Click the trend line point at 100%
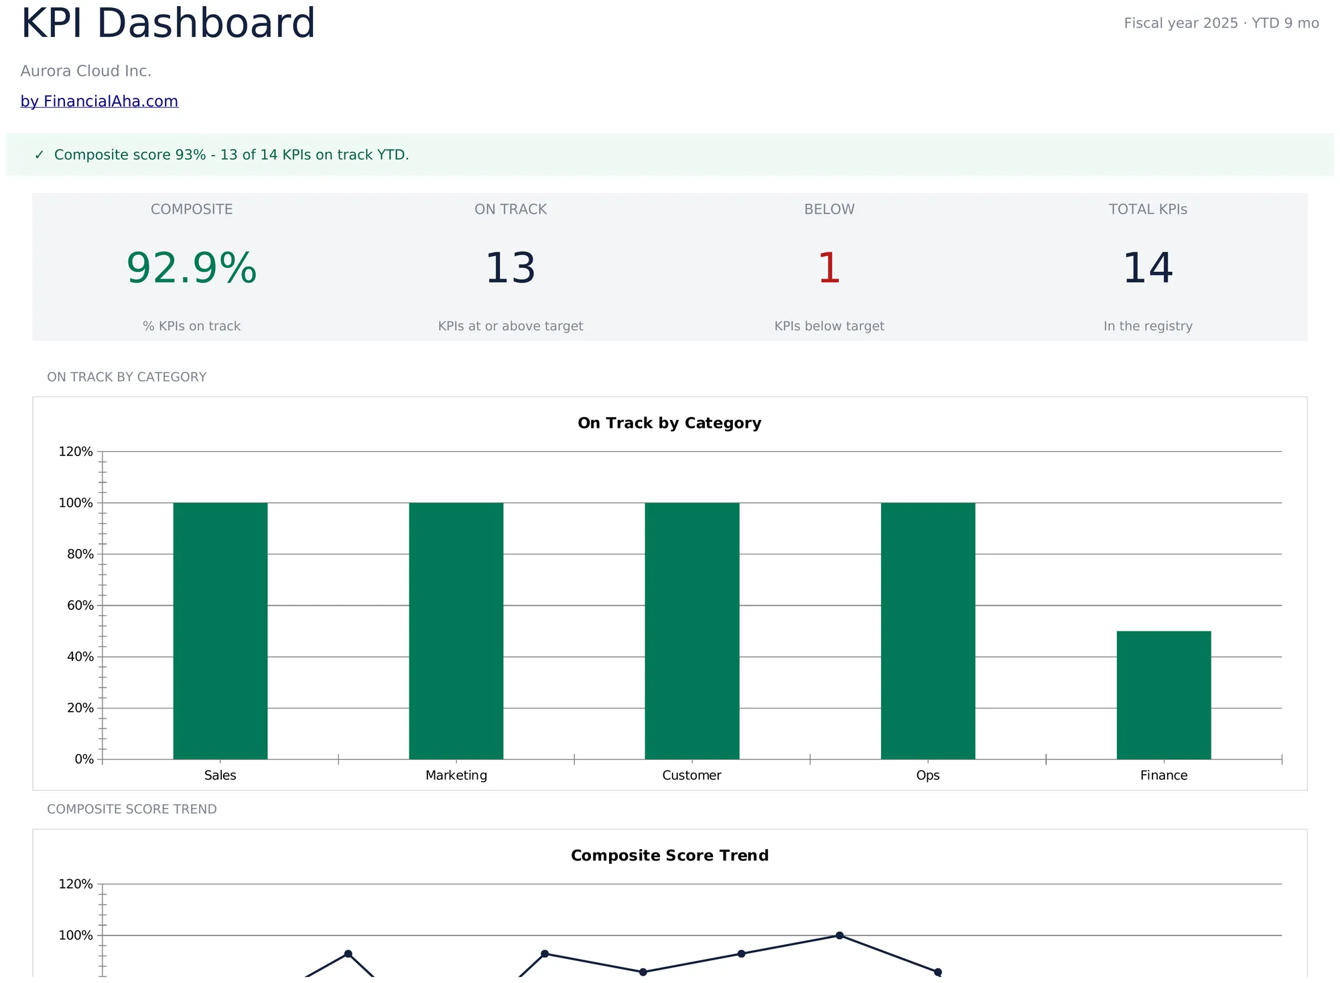Image resolution: width=1340 pixels, height=983 pixels. [840, 935]
